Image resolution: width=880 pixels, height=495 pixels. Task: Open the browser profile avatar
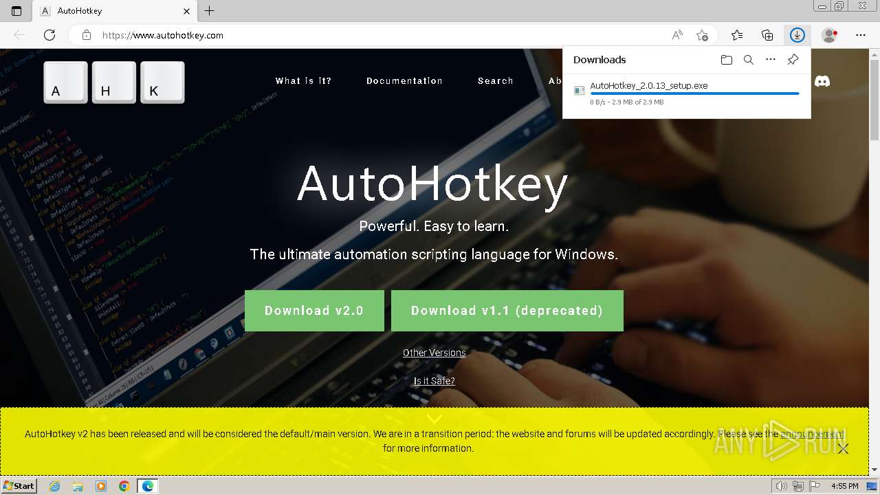(830, 35)
